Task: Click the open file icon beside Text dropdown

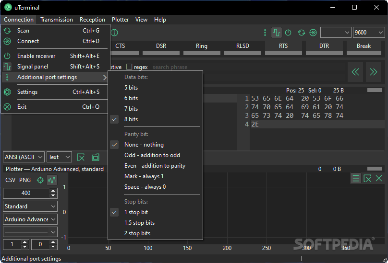Action: 96,157
